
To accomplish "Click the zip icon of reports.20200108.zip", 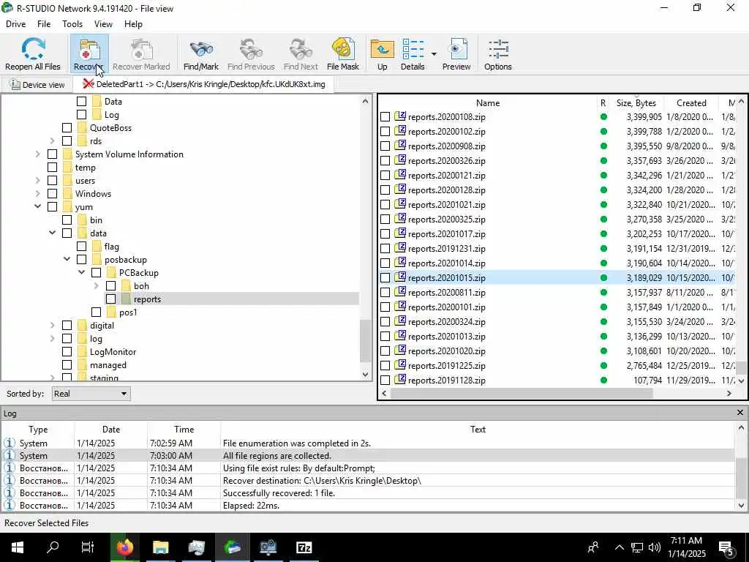I will 400,116.
